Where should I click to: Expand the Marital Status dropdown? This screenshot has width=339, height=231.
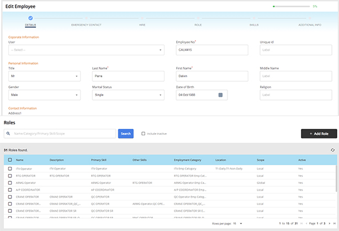(x=128, y=95)
